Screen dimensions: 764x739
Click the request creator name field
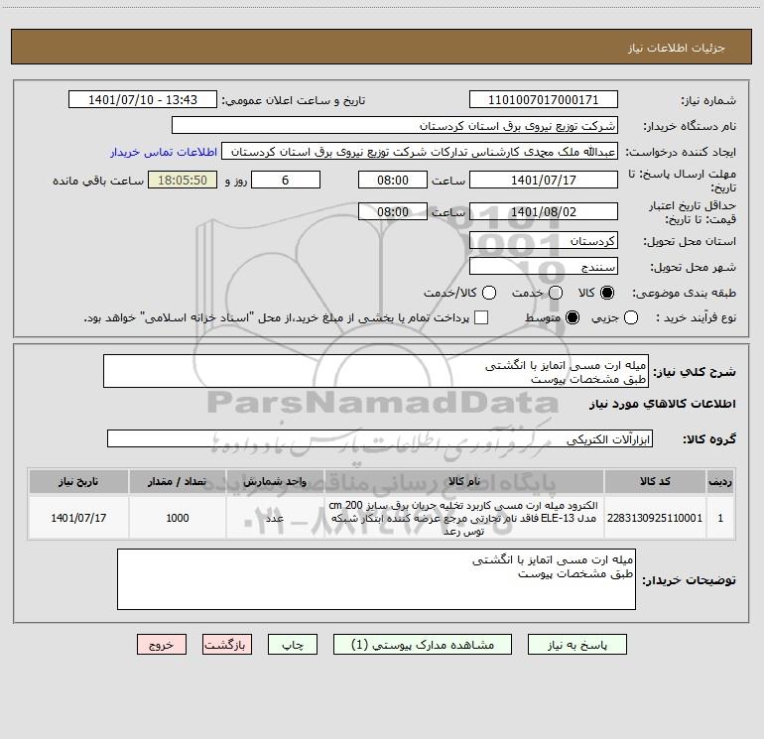pos(420,151)
